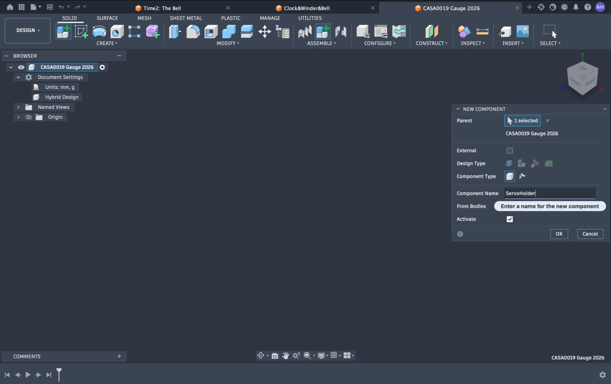
Task: Show the hidden Origin folder
Action: coord(29,117)
